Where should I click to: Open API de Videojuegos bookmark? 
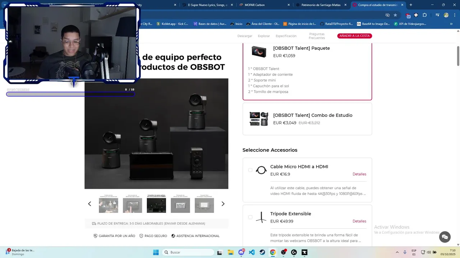(x=410, y=24)
